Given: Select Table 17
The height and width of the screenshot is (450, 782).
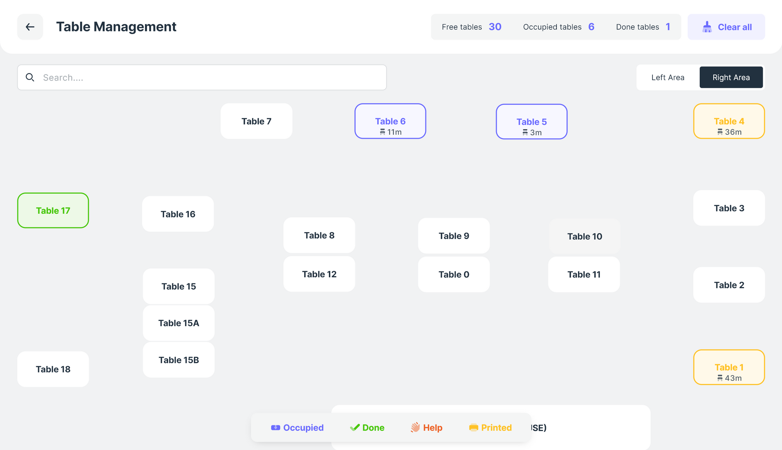Looking at the screenshot, I should coord(53,210).
